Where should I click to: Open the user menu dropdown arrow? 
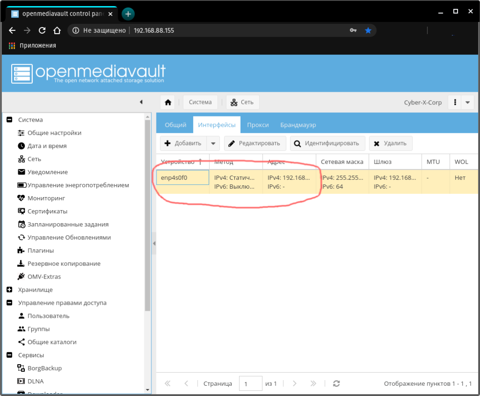[467, 103]
